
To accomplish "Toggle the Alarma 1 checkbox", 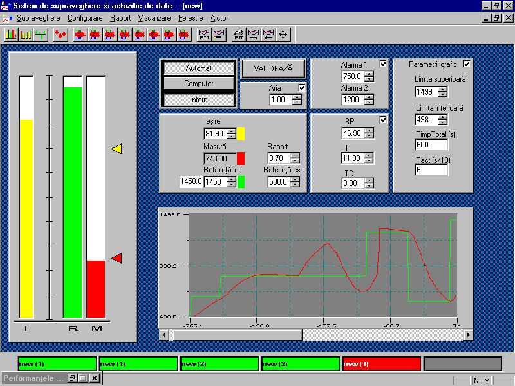I will 383,64.
